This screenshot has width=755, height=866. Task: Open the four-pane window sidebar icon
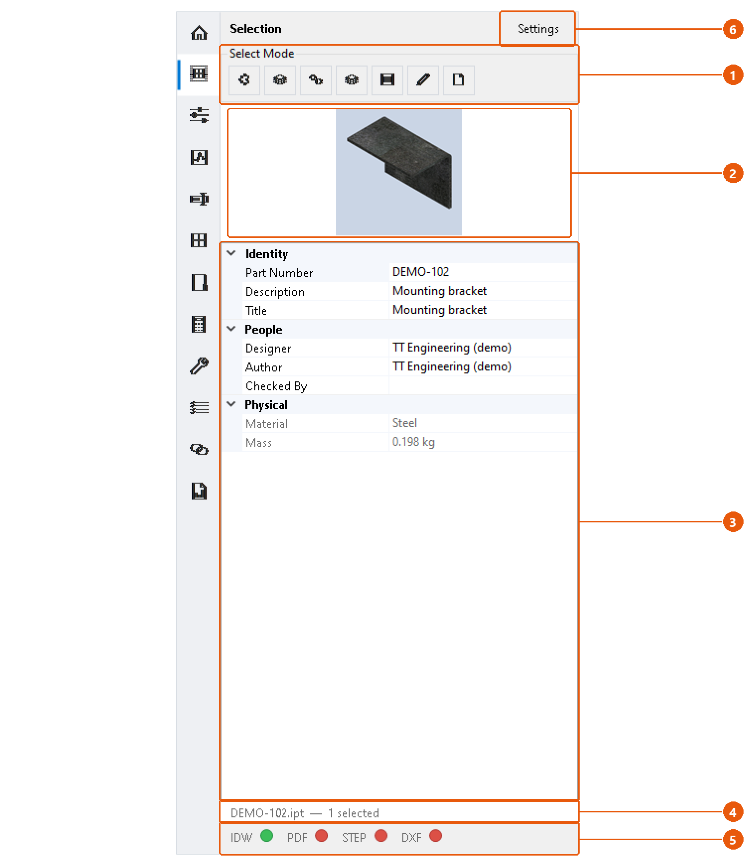tap(199, 240)
